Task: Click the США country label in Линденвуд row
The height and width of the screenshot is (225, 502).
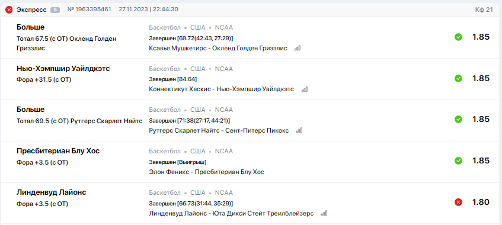Action: pyautogui.click(x=198, y=192)
